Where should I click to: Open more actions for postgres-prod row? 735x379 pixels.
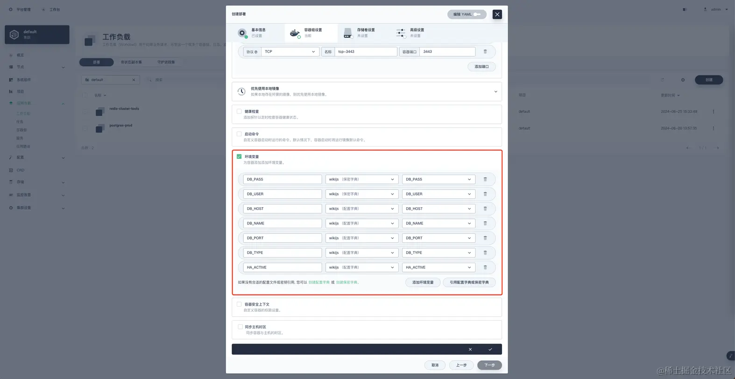713,128
